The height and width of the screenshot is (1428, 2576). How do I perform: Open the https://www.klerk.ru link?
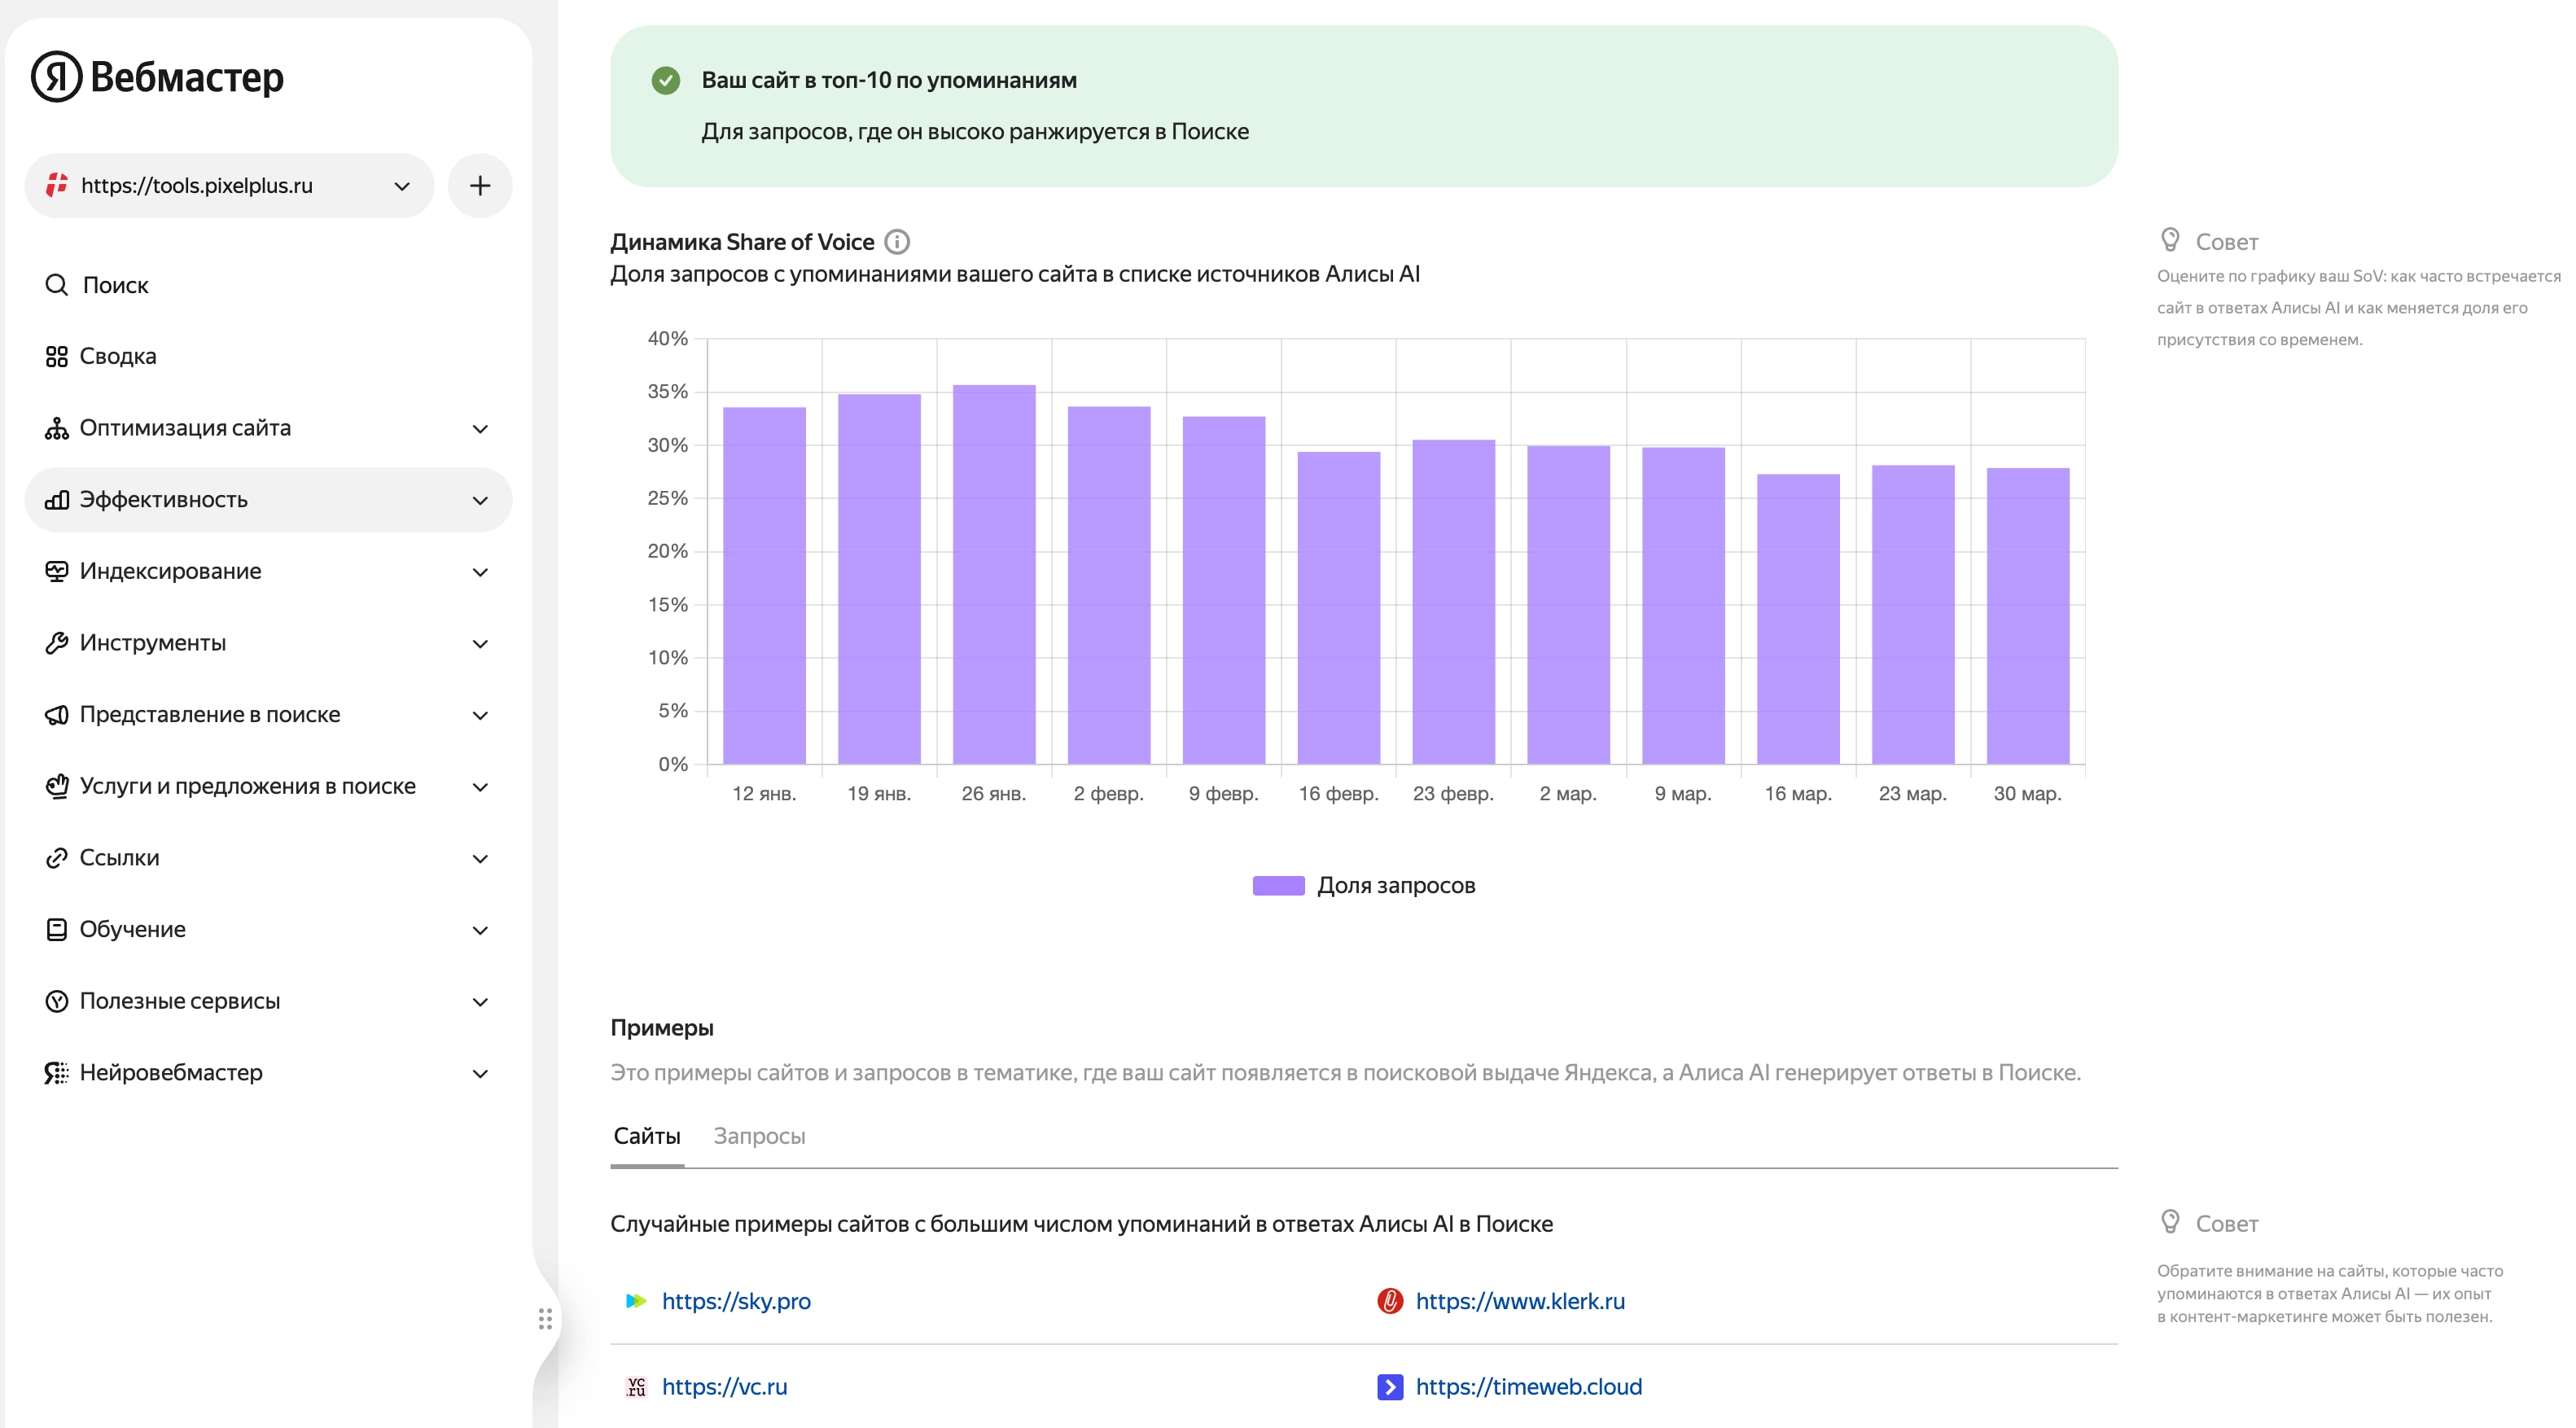click(x=1520, y=1301)
